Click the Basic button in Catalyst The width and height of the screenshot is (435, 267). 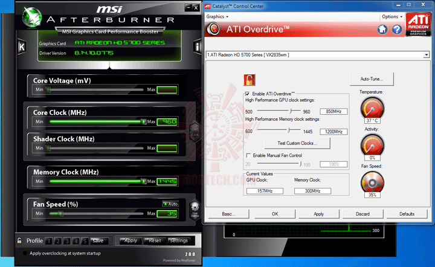pos(228,214)
